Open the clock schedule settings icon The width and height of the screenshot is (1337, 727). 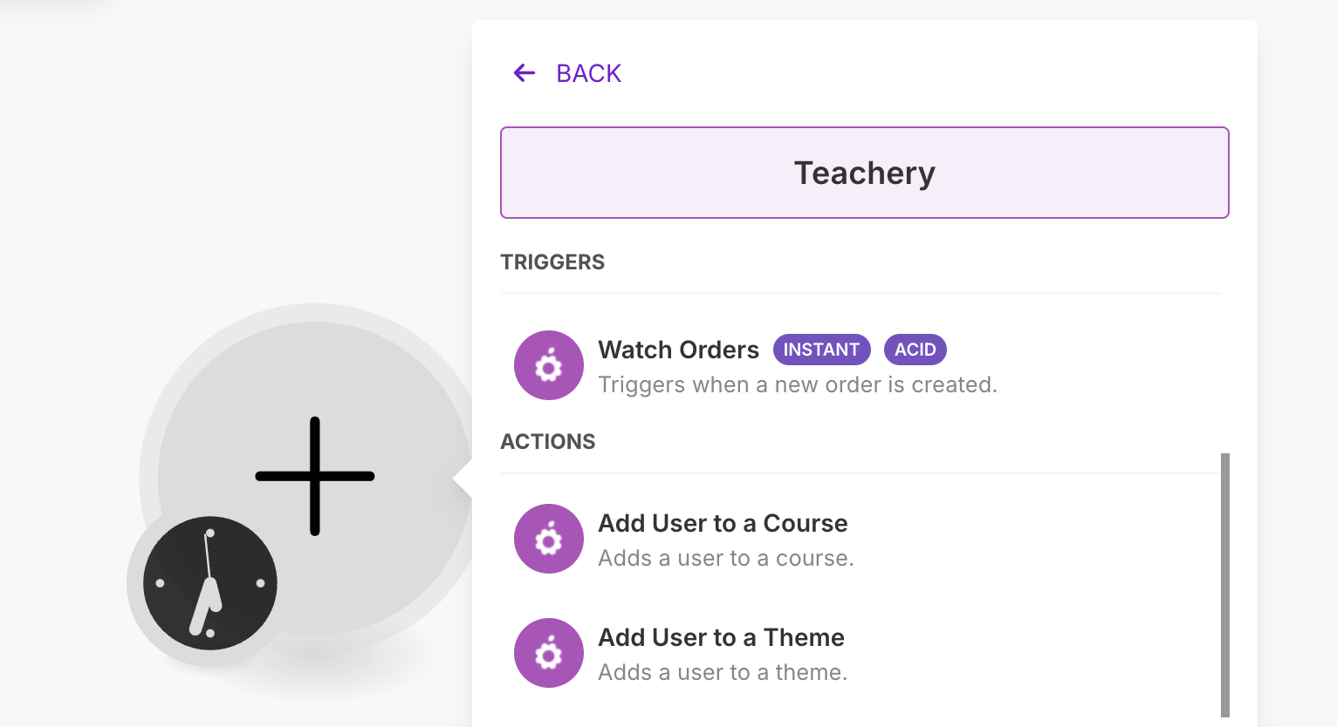[210, 583]
